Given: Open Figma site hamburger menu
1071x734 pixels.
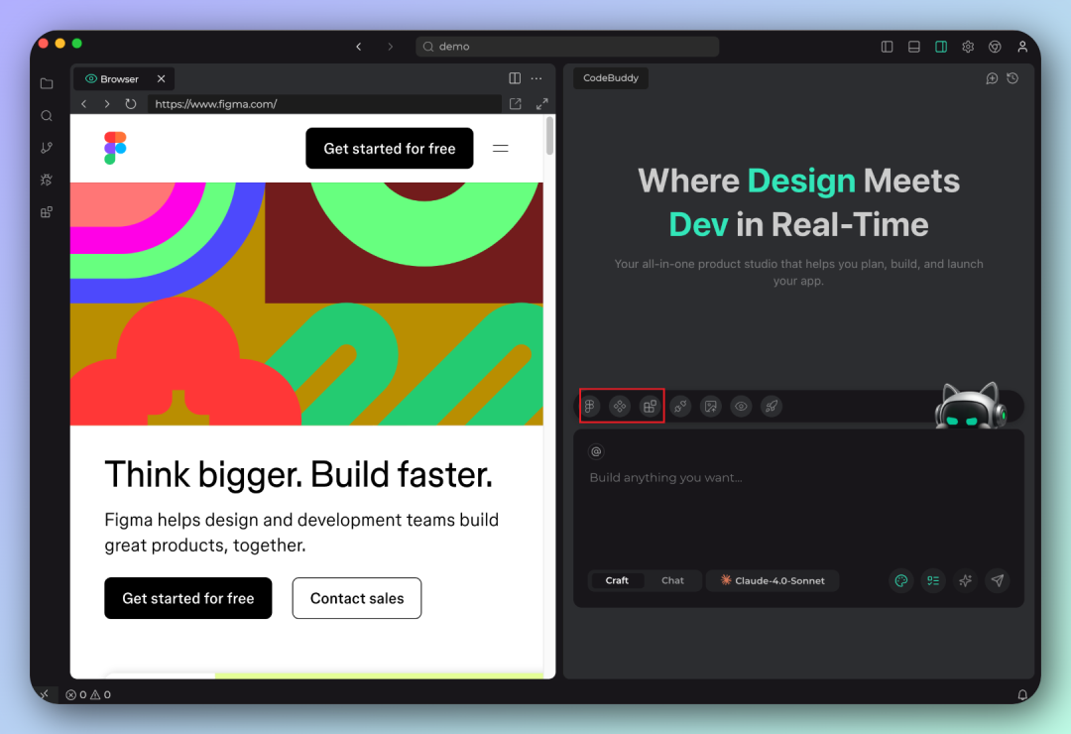Looking at the screenshot, I should pyautogui.click(x=501, y=149).
